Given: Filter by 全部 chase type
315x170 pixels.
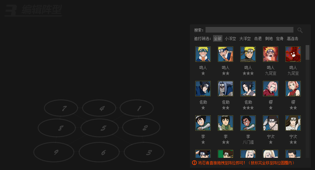Looking at the screenshot, I should (218, 39).
